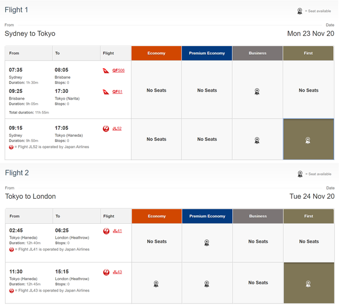
Task: Select Premium Economy seat on JL43
Action: pos(207,284)
